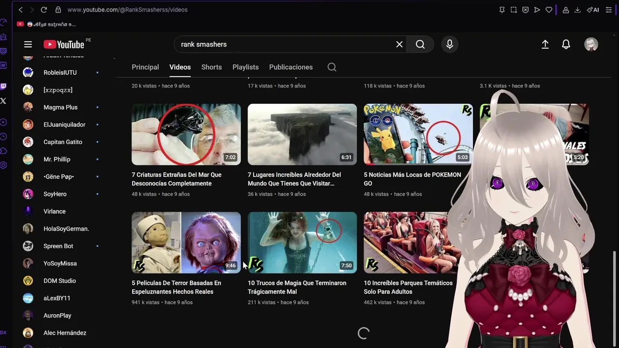
Task: Click the pin icon in browser toolbar
Action: [502, 10]
